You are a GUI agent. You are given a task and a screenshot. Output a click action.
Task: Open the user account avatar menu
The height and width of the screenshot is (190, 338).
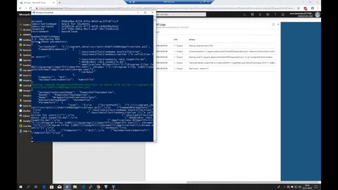coord(317,14)
